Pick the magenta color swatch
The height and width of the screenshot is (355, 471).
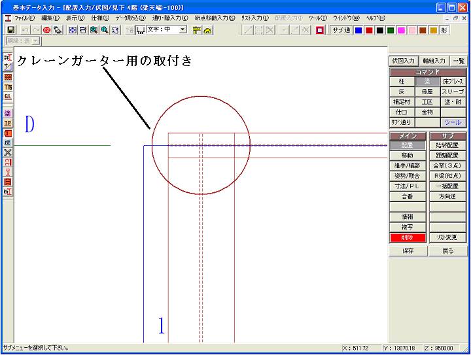point(401,30)
